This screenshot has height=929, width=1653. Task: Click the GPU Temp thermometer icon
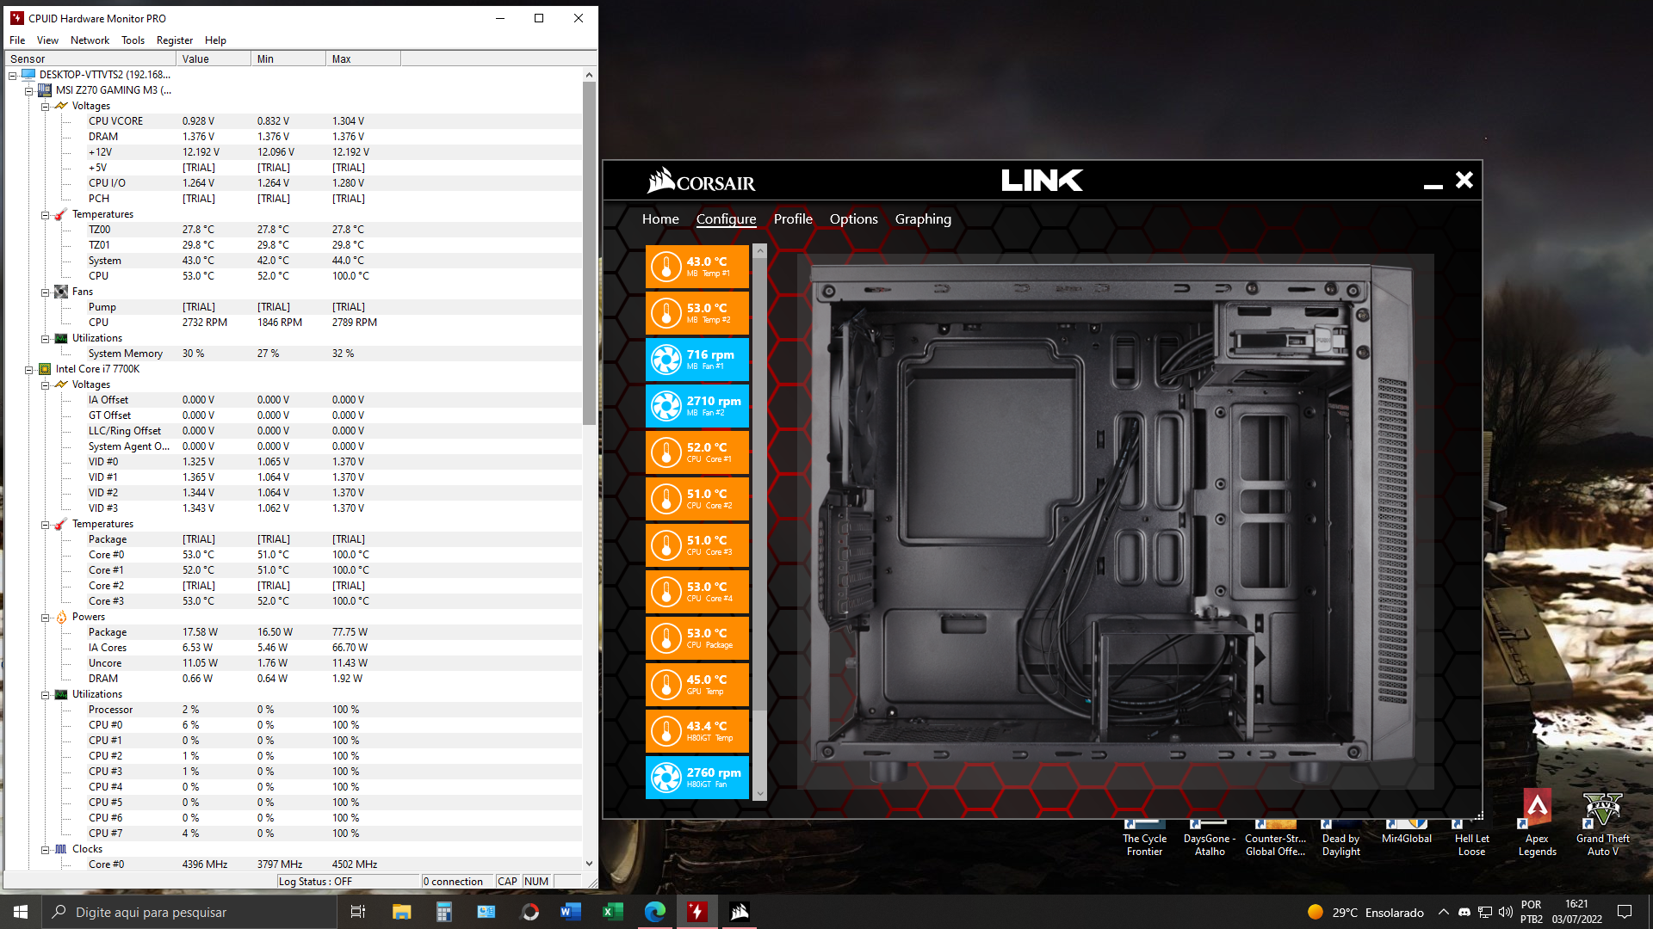[x=666, y=685]
